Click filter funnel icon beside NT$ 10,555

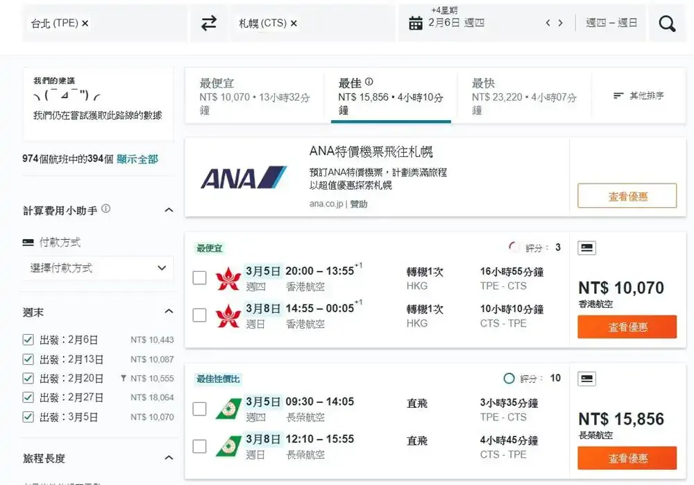(124, 378)
